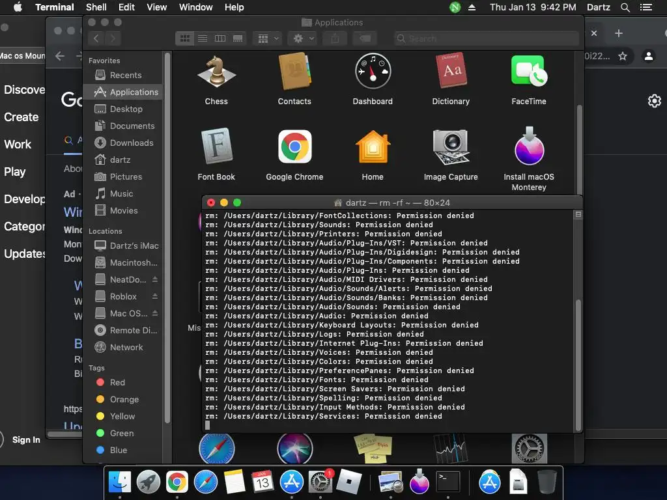Viewport: 667px width, 500px height.
Task: Open the Chess application icon
Action: [x=216, y=72]
